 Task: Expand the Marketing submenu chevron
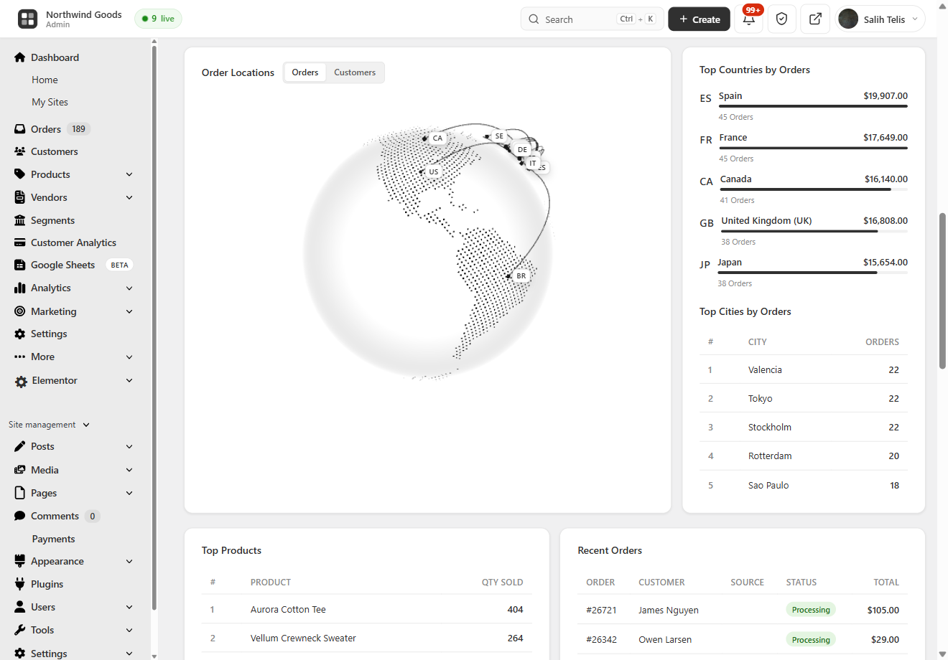129,311
